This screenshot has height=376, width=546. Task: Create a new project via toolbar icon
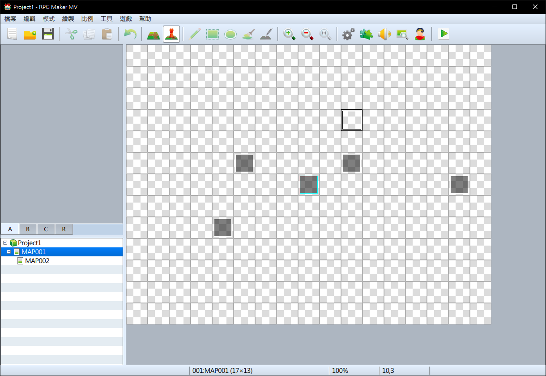pyautogui.click(x=12, y=34)
